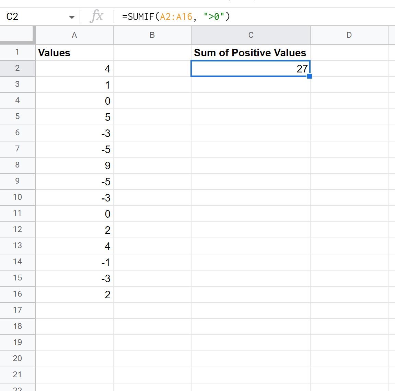The width and height of the screenshot is (395, 391).
Task: Select row 11 header
Action: point(18,214)
